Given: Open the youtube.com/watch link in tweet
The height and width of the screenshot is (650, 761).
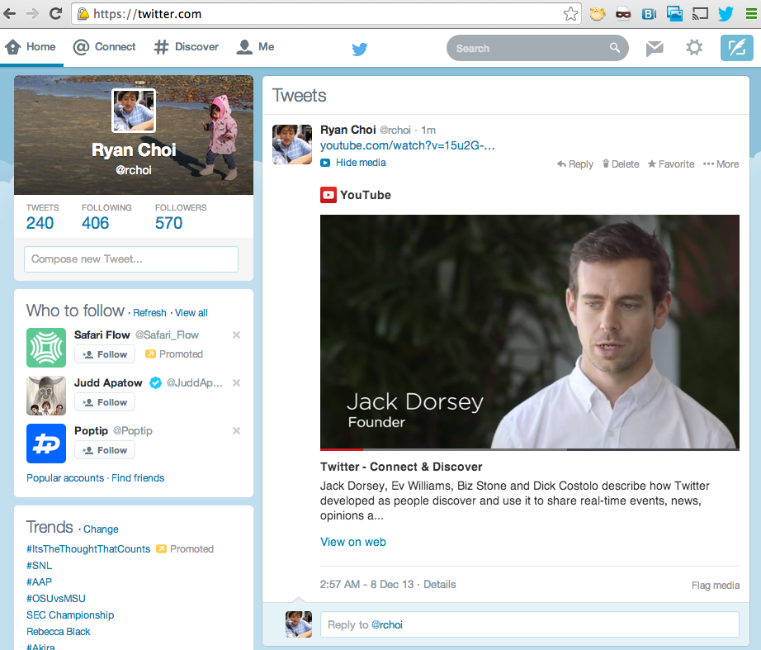Looking at the screenshot, I should pos(407,145).
